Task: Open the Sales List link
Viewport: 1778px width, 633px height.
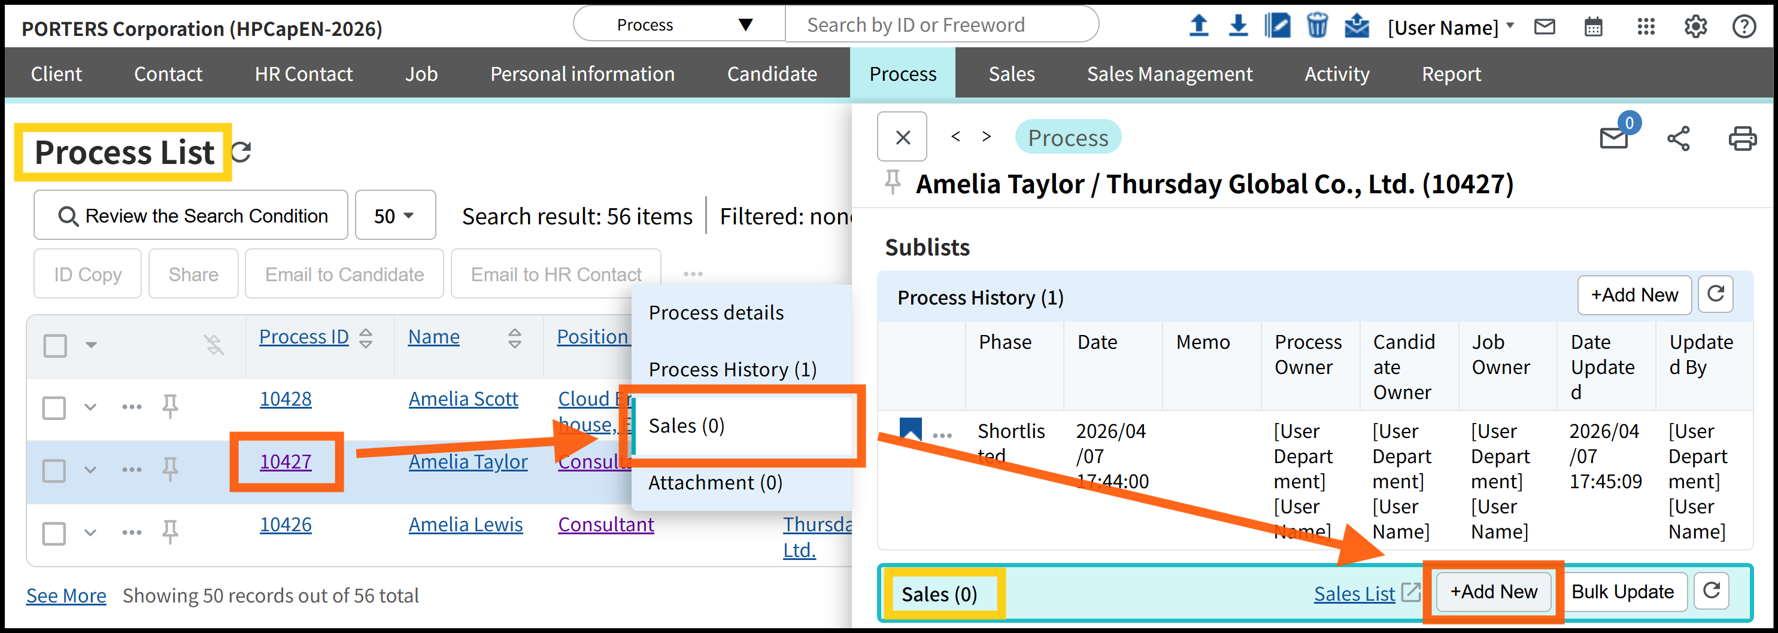Action: 1354,594
